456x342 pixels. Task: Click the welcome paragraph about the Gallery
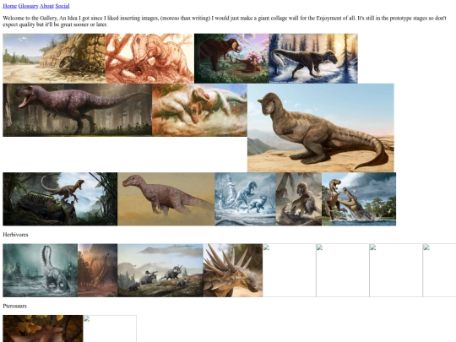click(225, 21)
